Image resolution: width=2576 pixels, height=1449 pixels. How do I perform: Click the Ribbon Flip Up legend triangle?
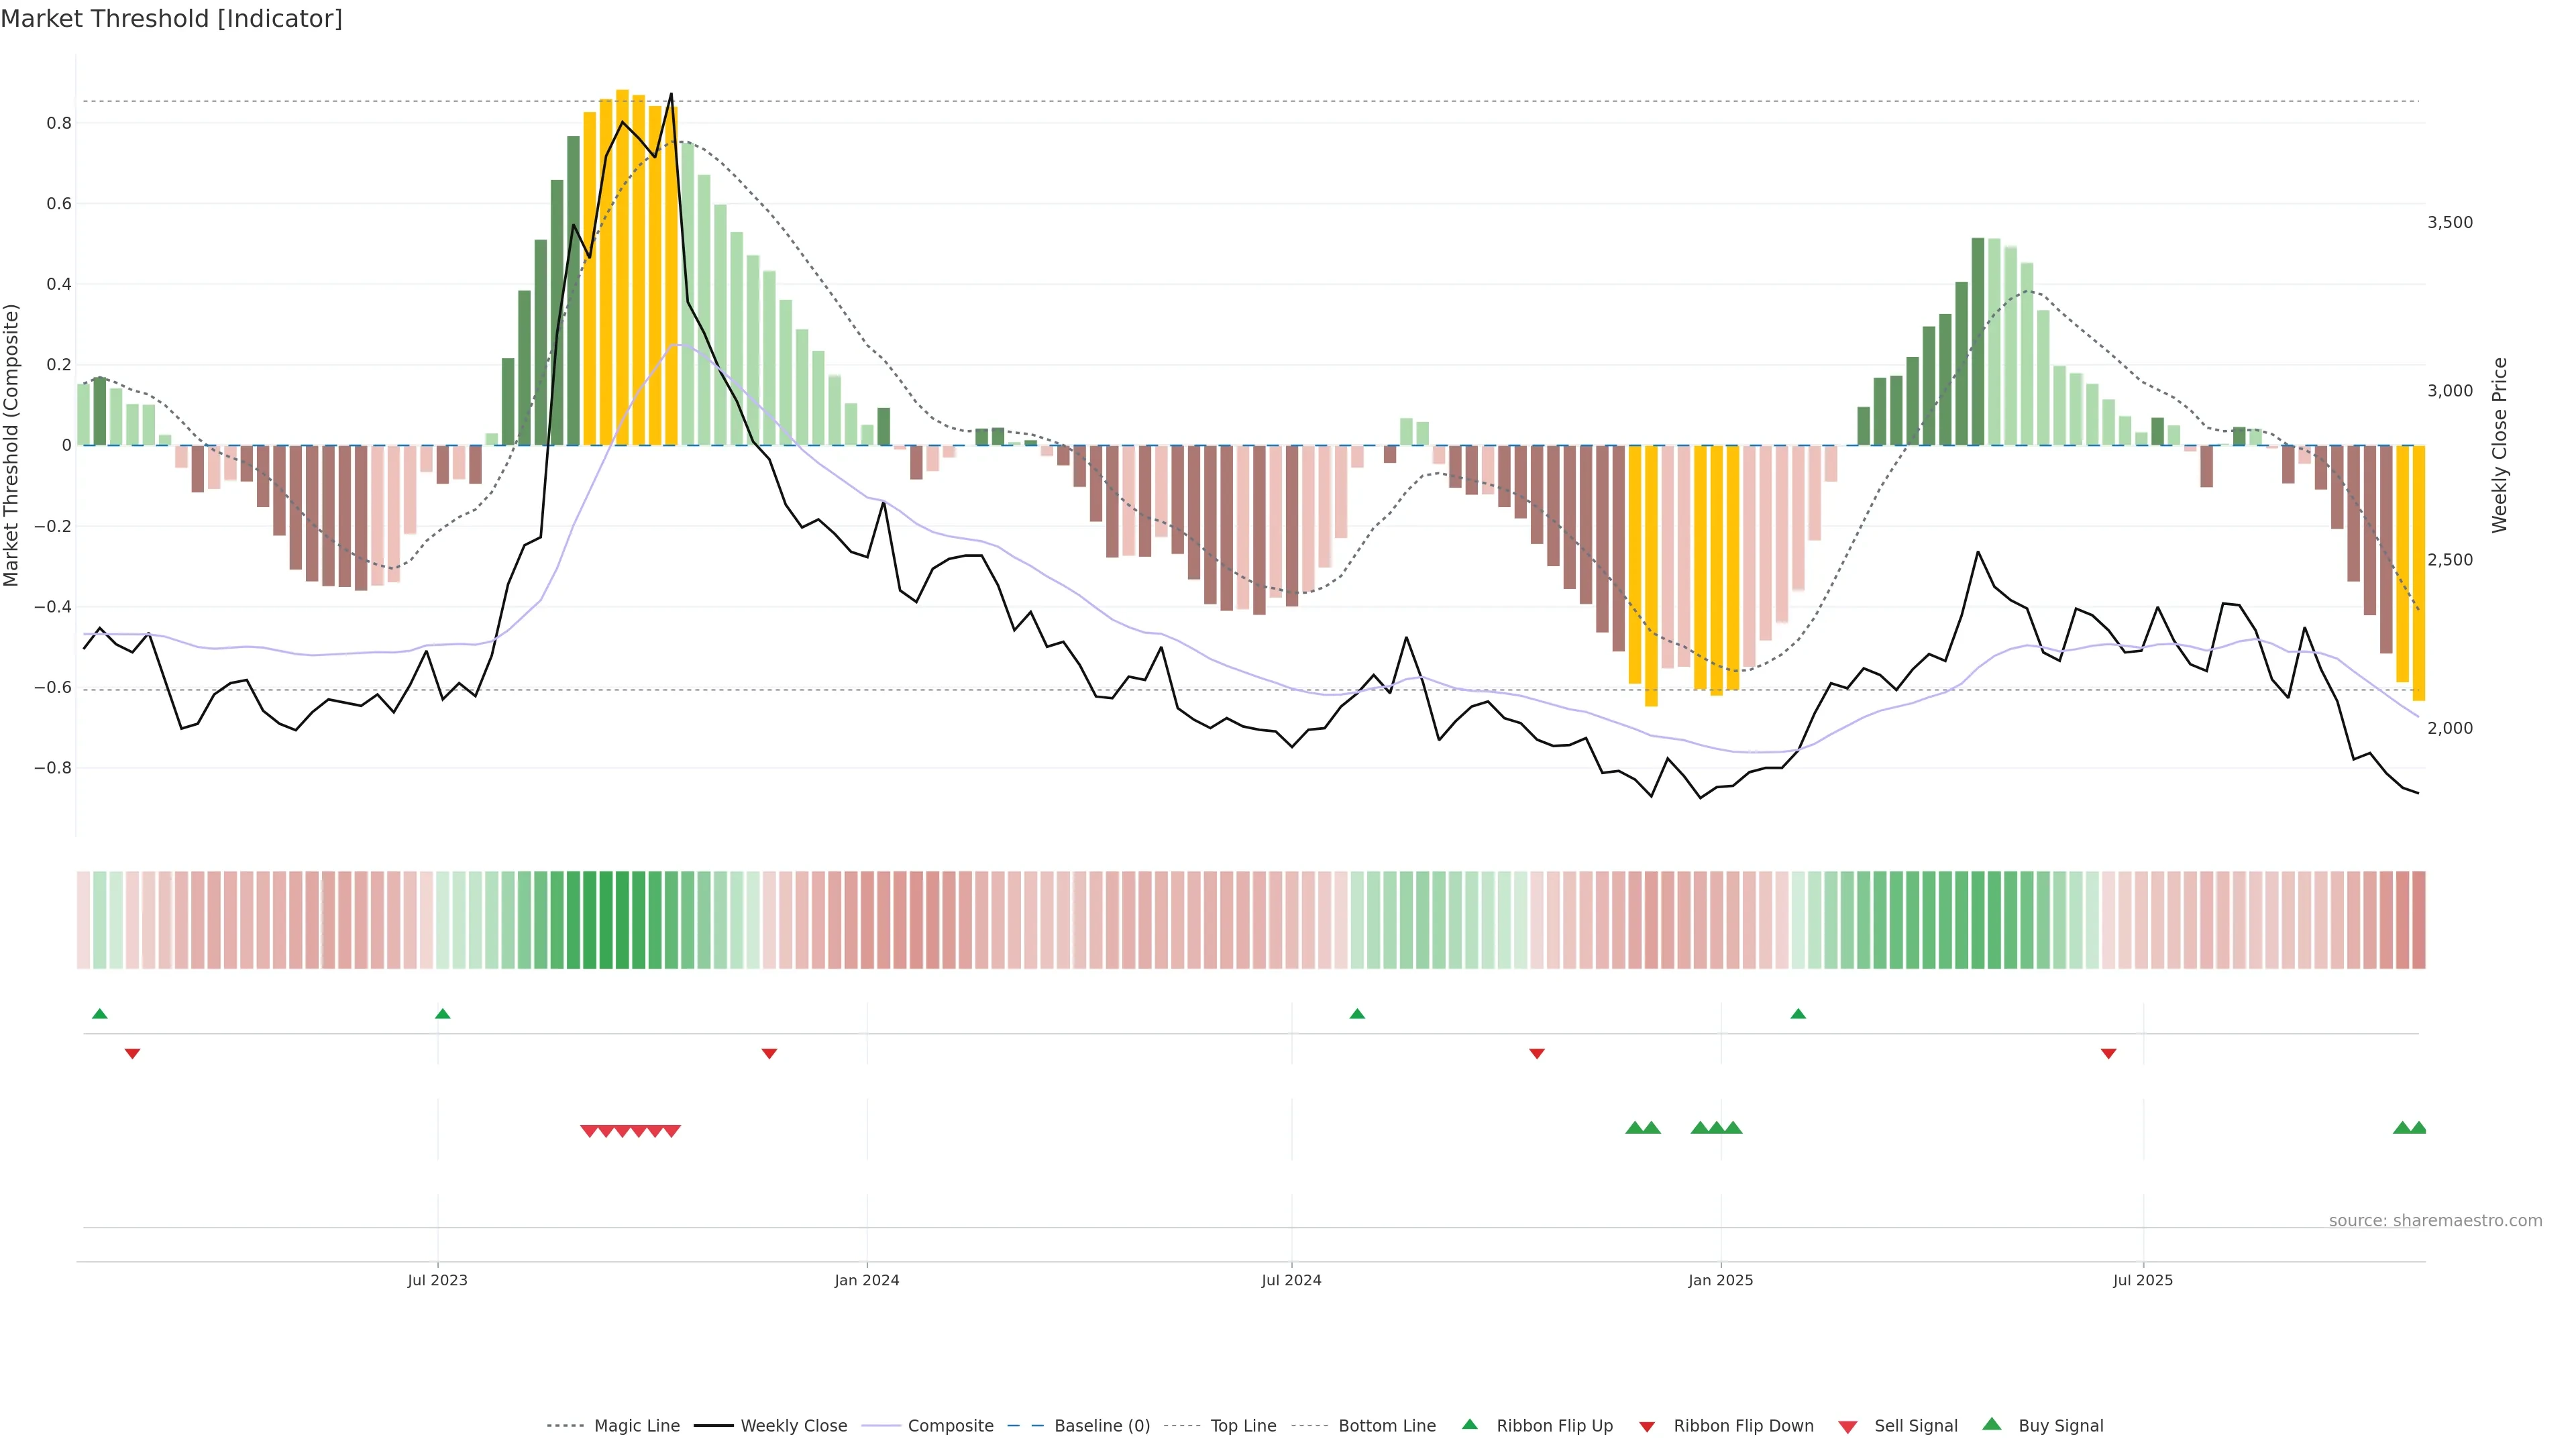click(x=1469, y=1424)
